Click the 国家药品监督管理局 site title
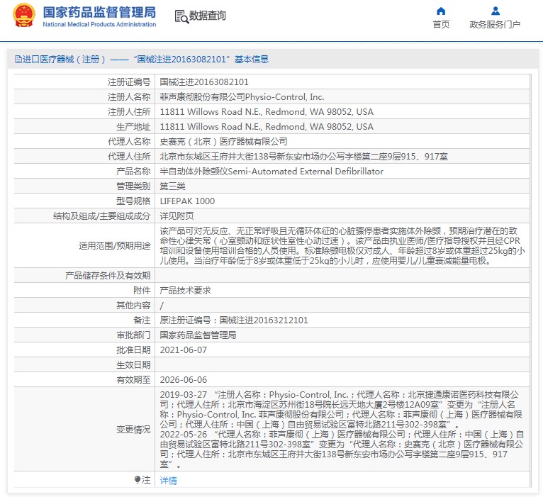 (99, 12)
